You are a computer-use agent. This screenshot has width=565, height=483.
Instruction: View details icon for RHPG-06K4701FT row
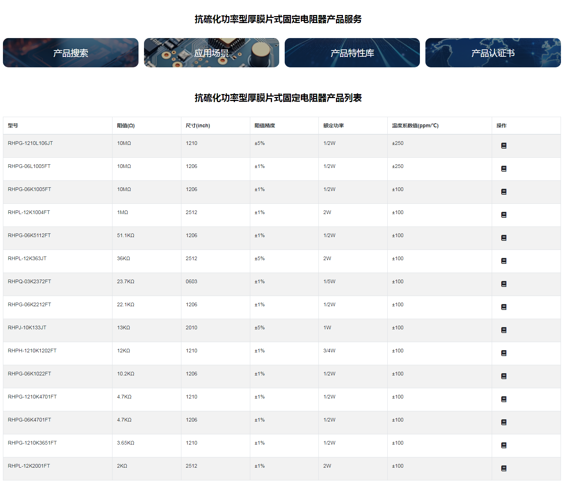point(503,422)
